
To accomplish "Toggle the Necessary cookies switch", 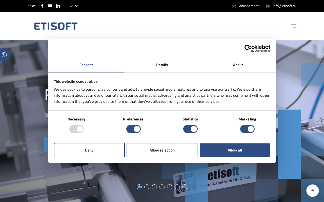I will point(76,129).
